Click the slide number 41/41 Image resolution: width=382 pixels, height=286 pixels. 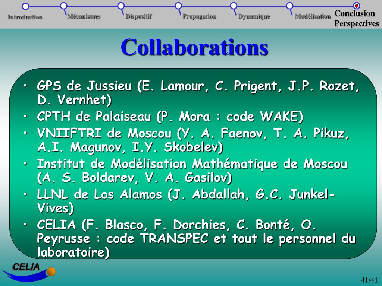369,280
